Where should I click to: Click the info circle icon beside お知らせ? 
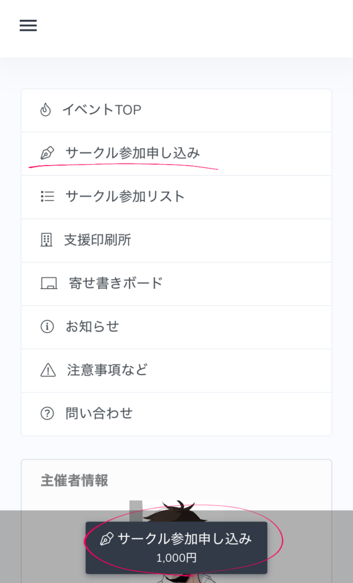pos(47,327)
